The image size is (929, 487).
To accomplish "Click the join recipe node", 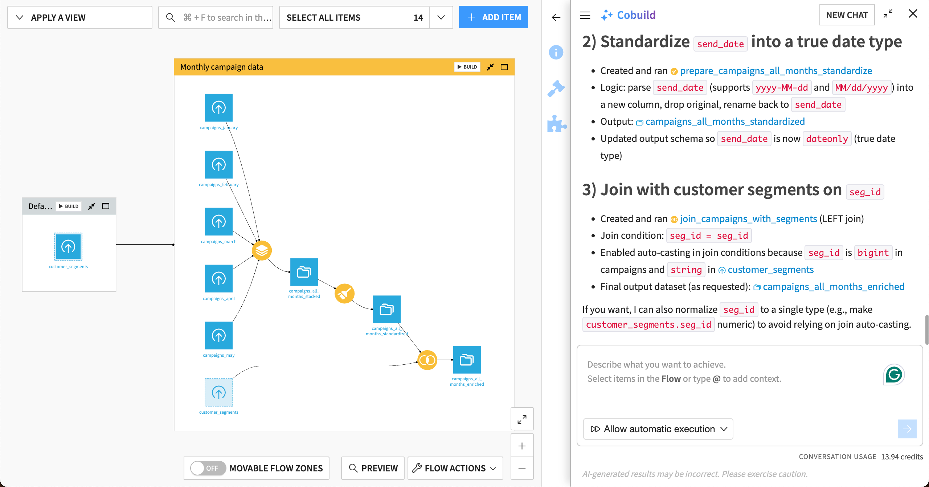I will pos(427,360).
